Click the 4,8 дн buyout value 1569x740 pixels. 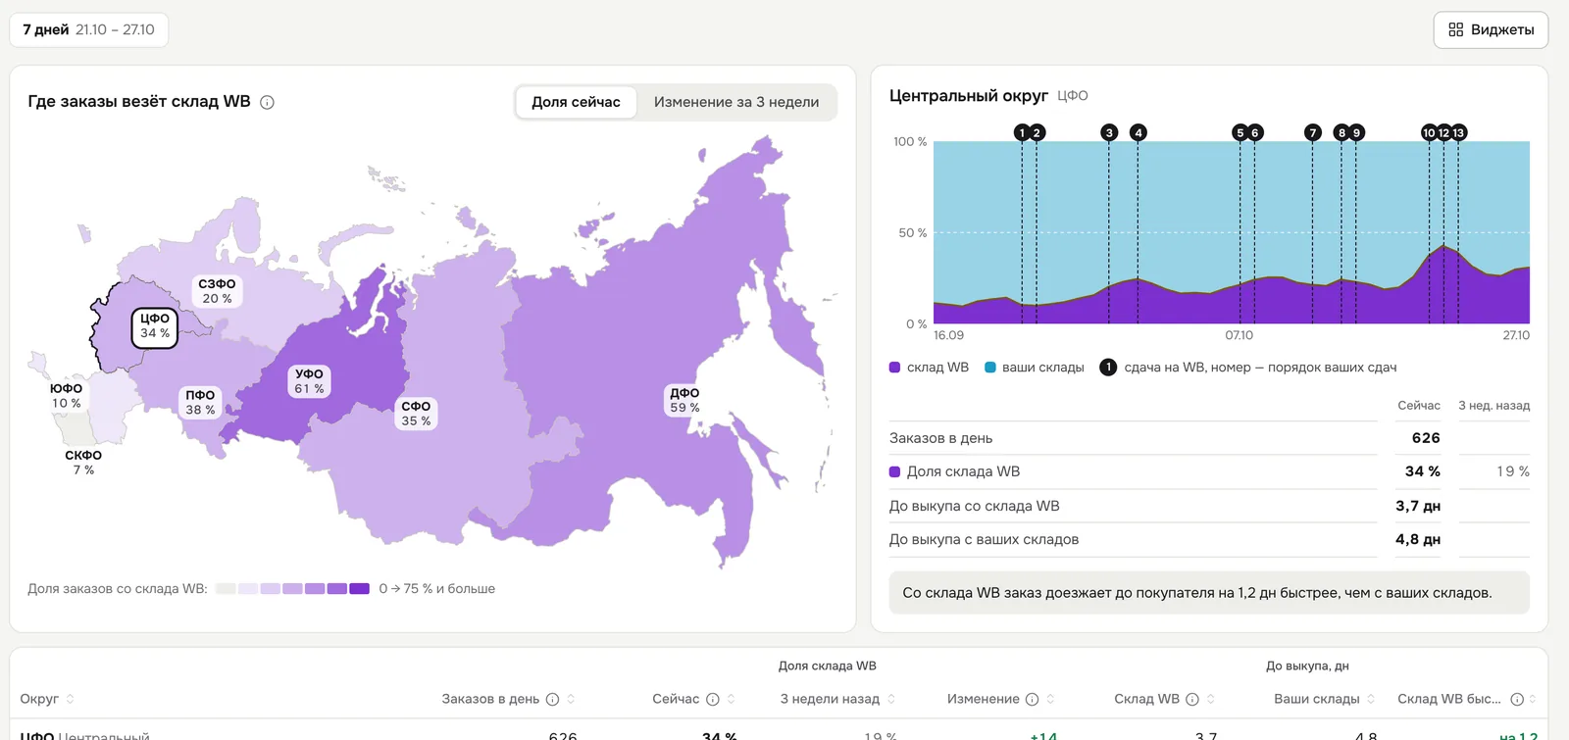click(1418, 539)
